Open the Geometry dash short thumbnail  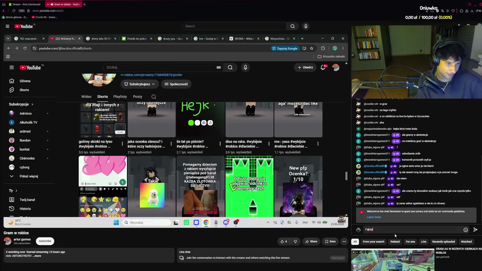tap(250, 186)
